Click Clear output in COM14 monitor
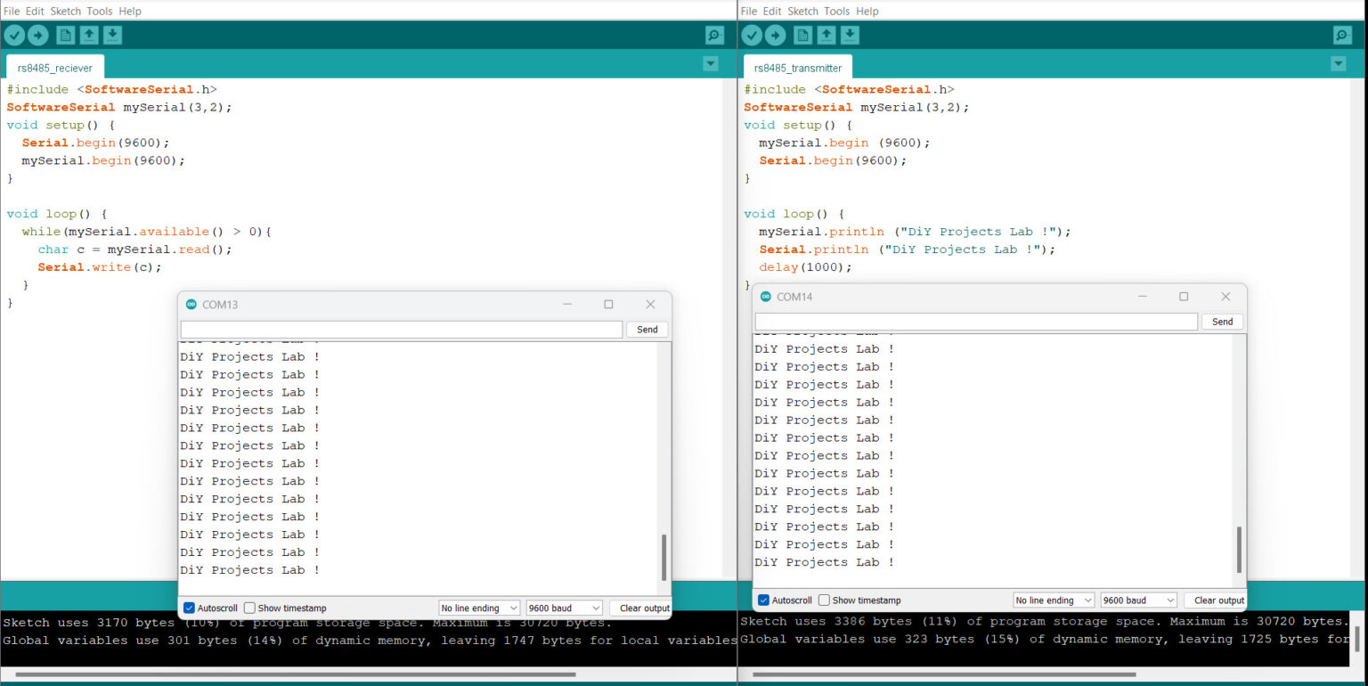Screen dimensions: 1368x686 [x=1218, y=600]
